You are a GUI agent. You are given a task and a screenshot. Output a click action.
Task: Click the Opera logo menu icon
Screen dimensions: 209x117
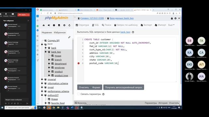click(38, 10)
